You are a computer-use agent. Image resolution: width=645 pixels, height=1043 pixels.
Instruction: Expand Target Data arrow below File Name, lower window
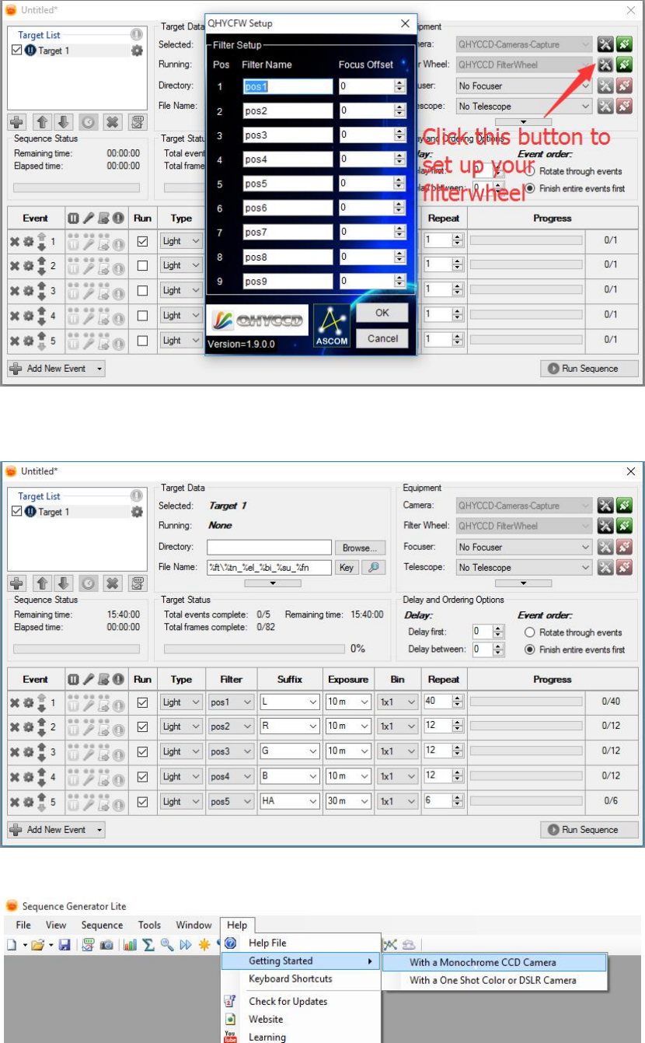point(273,583)
